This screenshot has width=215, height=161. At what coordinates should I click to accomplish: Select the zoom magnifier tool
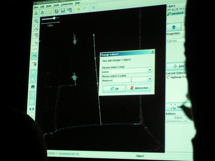pyautogui.click(x=36, y=21)
